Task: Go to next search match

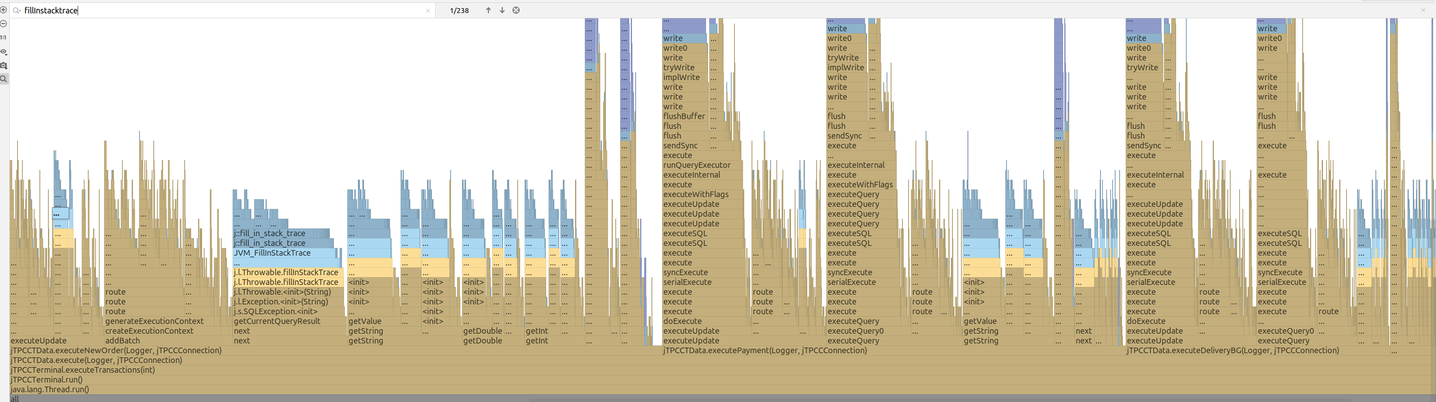Action: coord(502,10)
